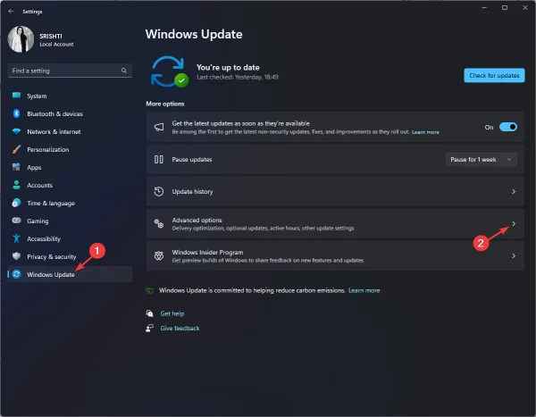Open the Get help link
Screen dimensions: 536x417
coord(172,313)
